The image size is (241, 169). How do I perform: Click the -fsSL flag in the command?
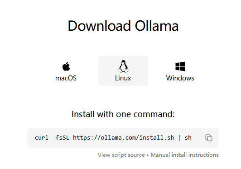(61, 137)
